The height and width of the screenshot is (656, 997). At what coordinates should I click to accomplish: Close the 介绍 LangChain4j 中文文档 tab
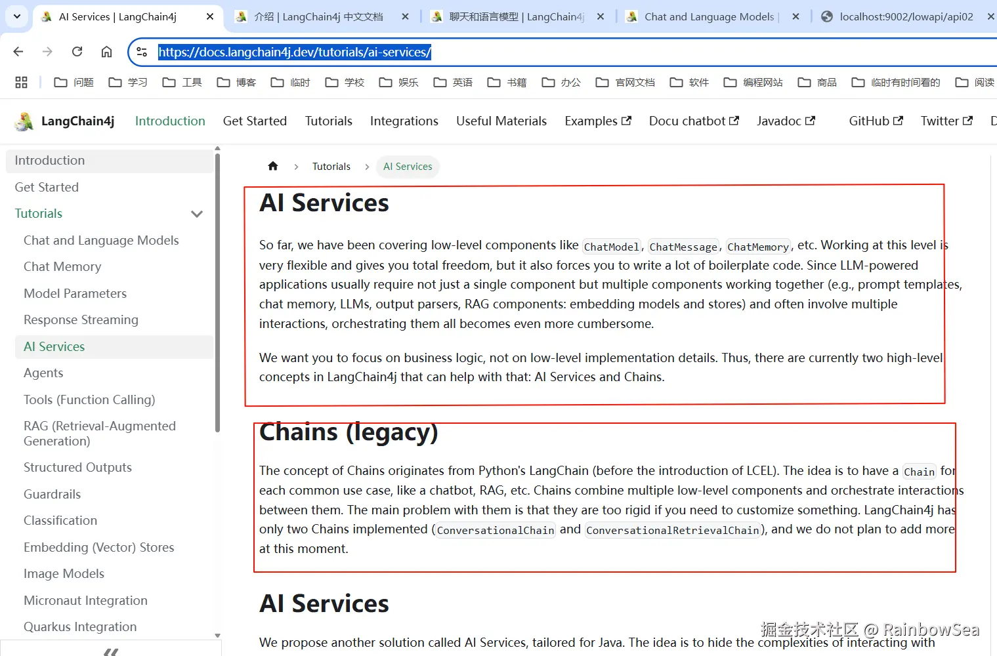click(x=406, y=16)
